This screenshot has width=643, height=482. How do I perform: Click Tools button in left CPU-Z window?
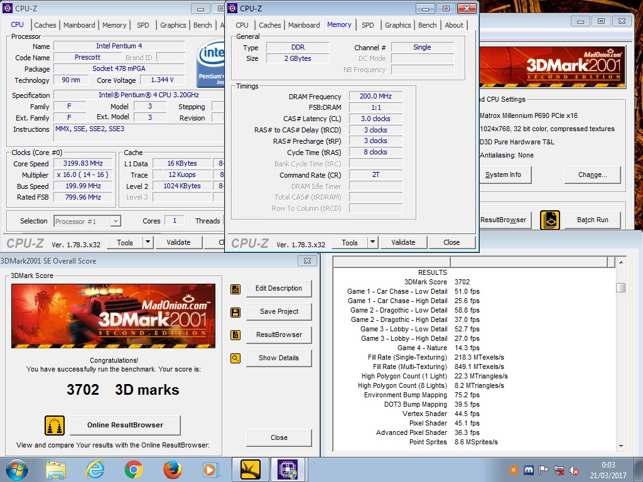[x=125, y=243]
